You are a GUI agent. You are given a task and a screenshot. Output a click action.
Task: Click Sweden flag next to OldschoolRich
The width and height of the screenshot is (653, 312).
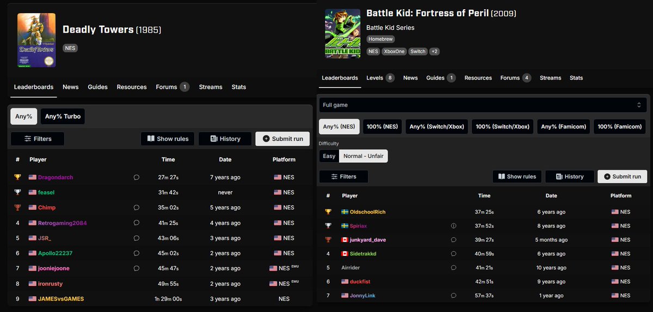tap(345, 212)
